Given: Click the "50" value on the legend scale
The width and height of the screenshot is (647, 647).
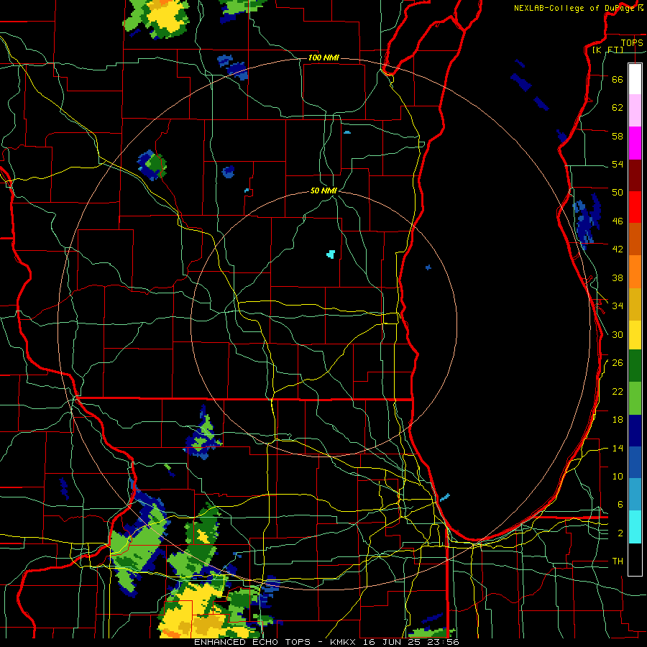Looking at the screenshot, I should (x=618, y=192).
